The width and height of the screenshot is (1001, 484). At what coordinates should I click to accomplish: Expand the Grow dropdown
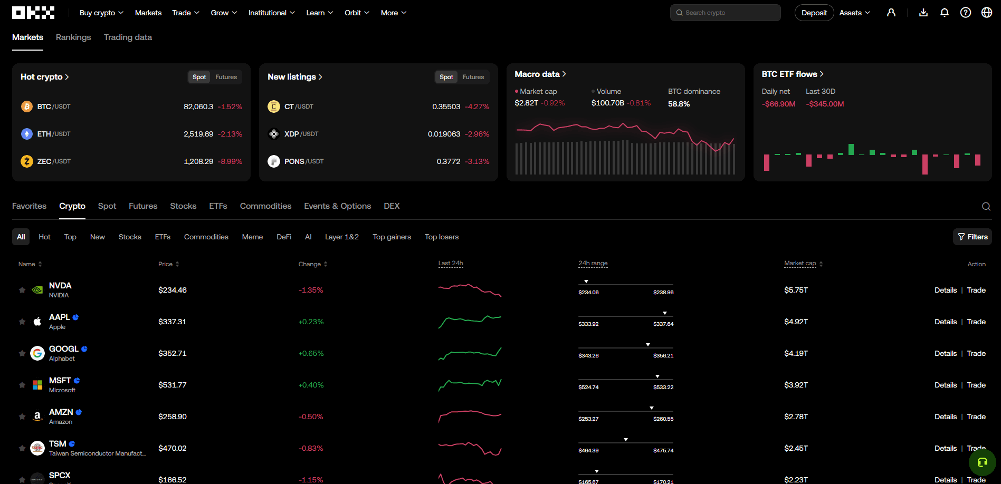tap(224, 13)
